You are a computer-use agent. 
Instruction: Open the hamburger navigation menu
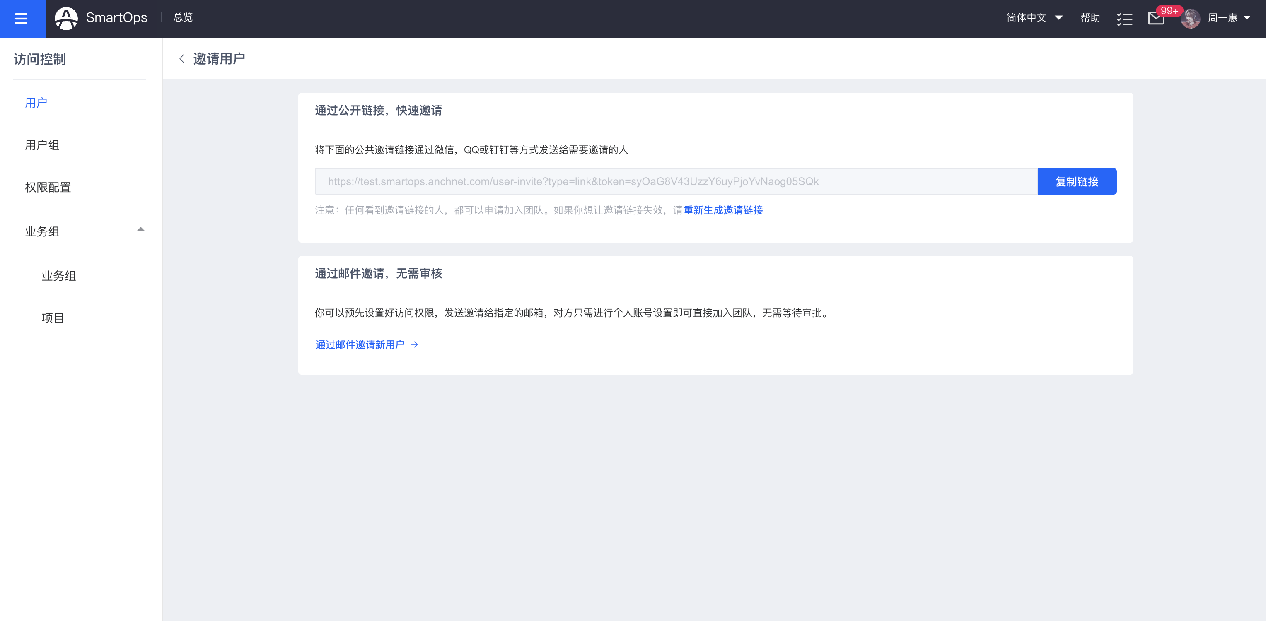(x=22, y=19)
